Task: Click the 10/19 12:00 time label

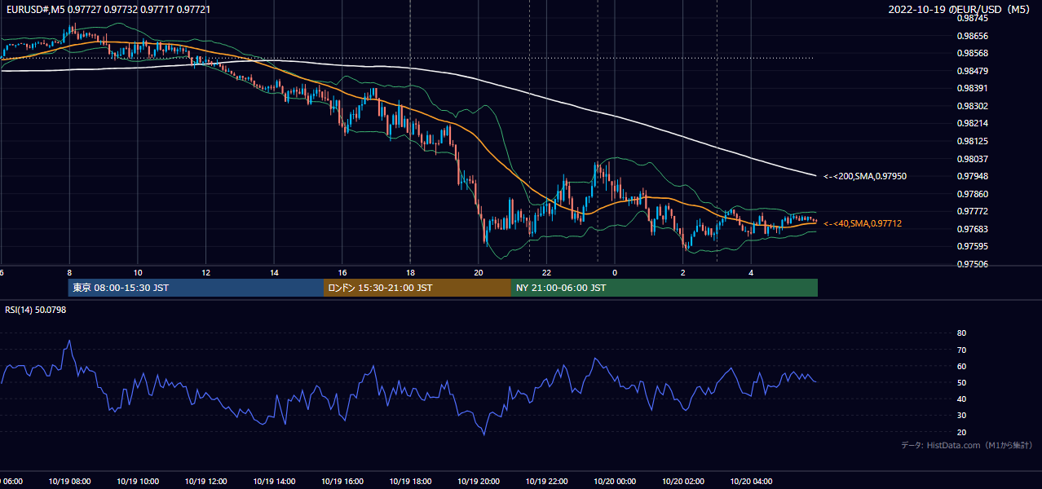Action: [x=205, y=482]
